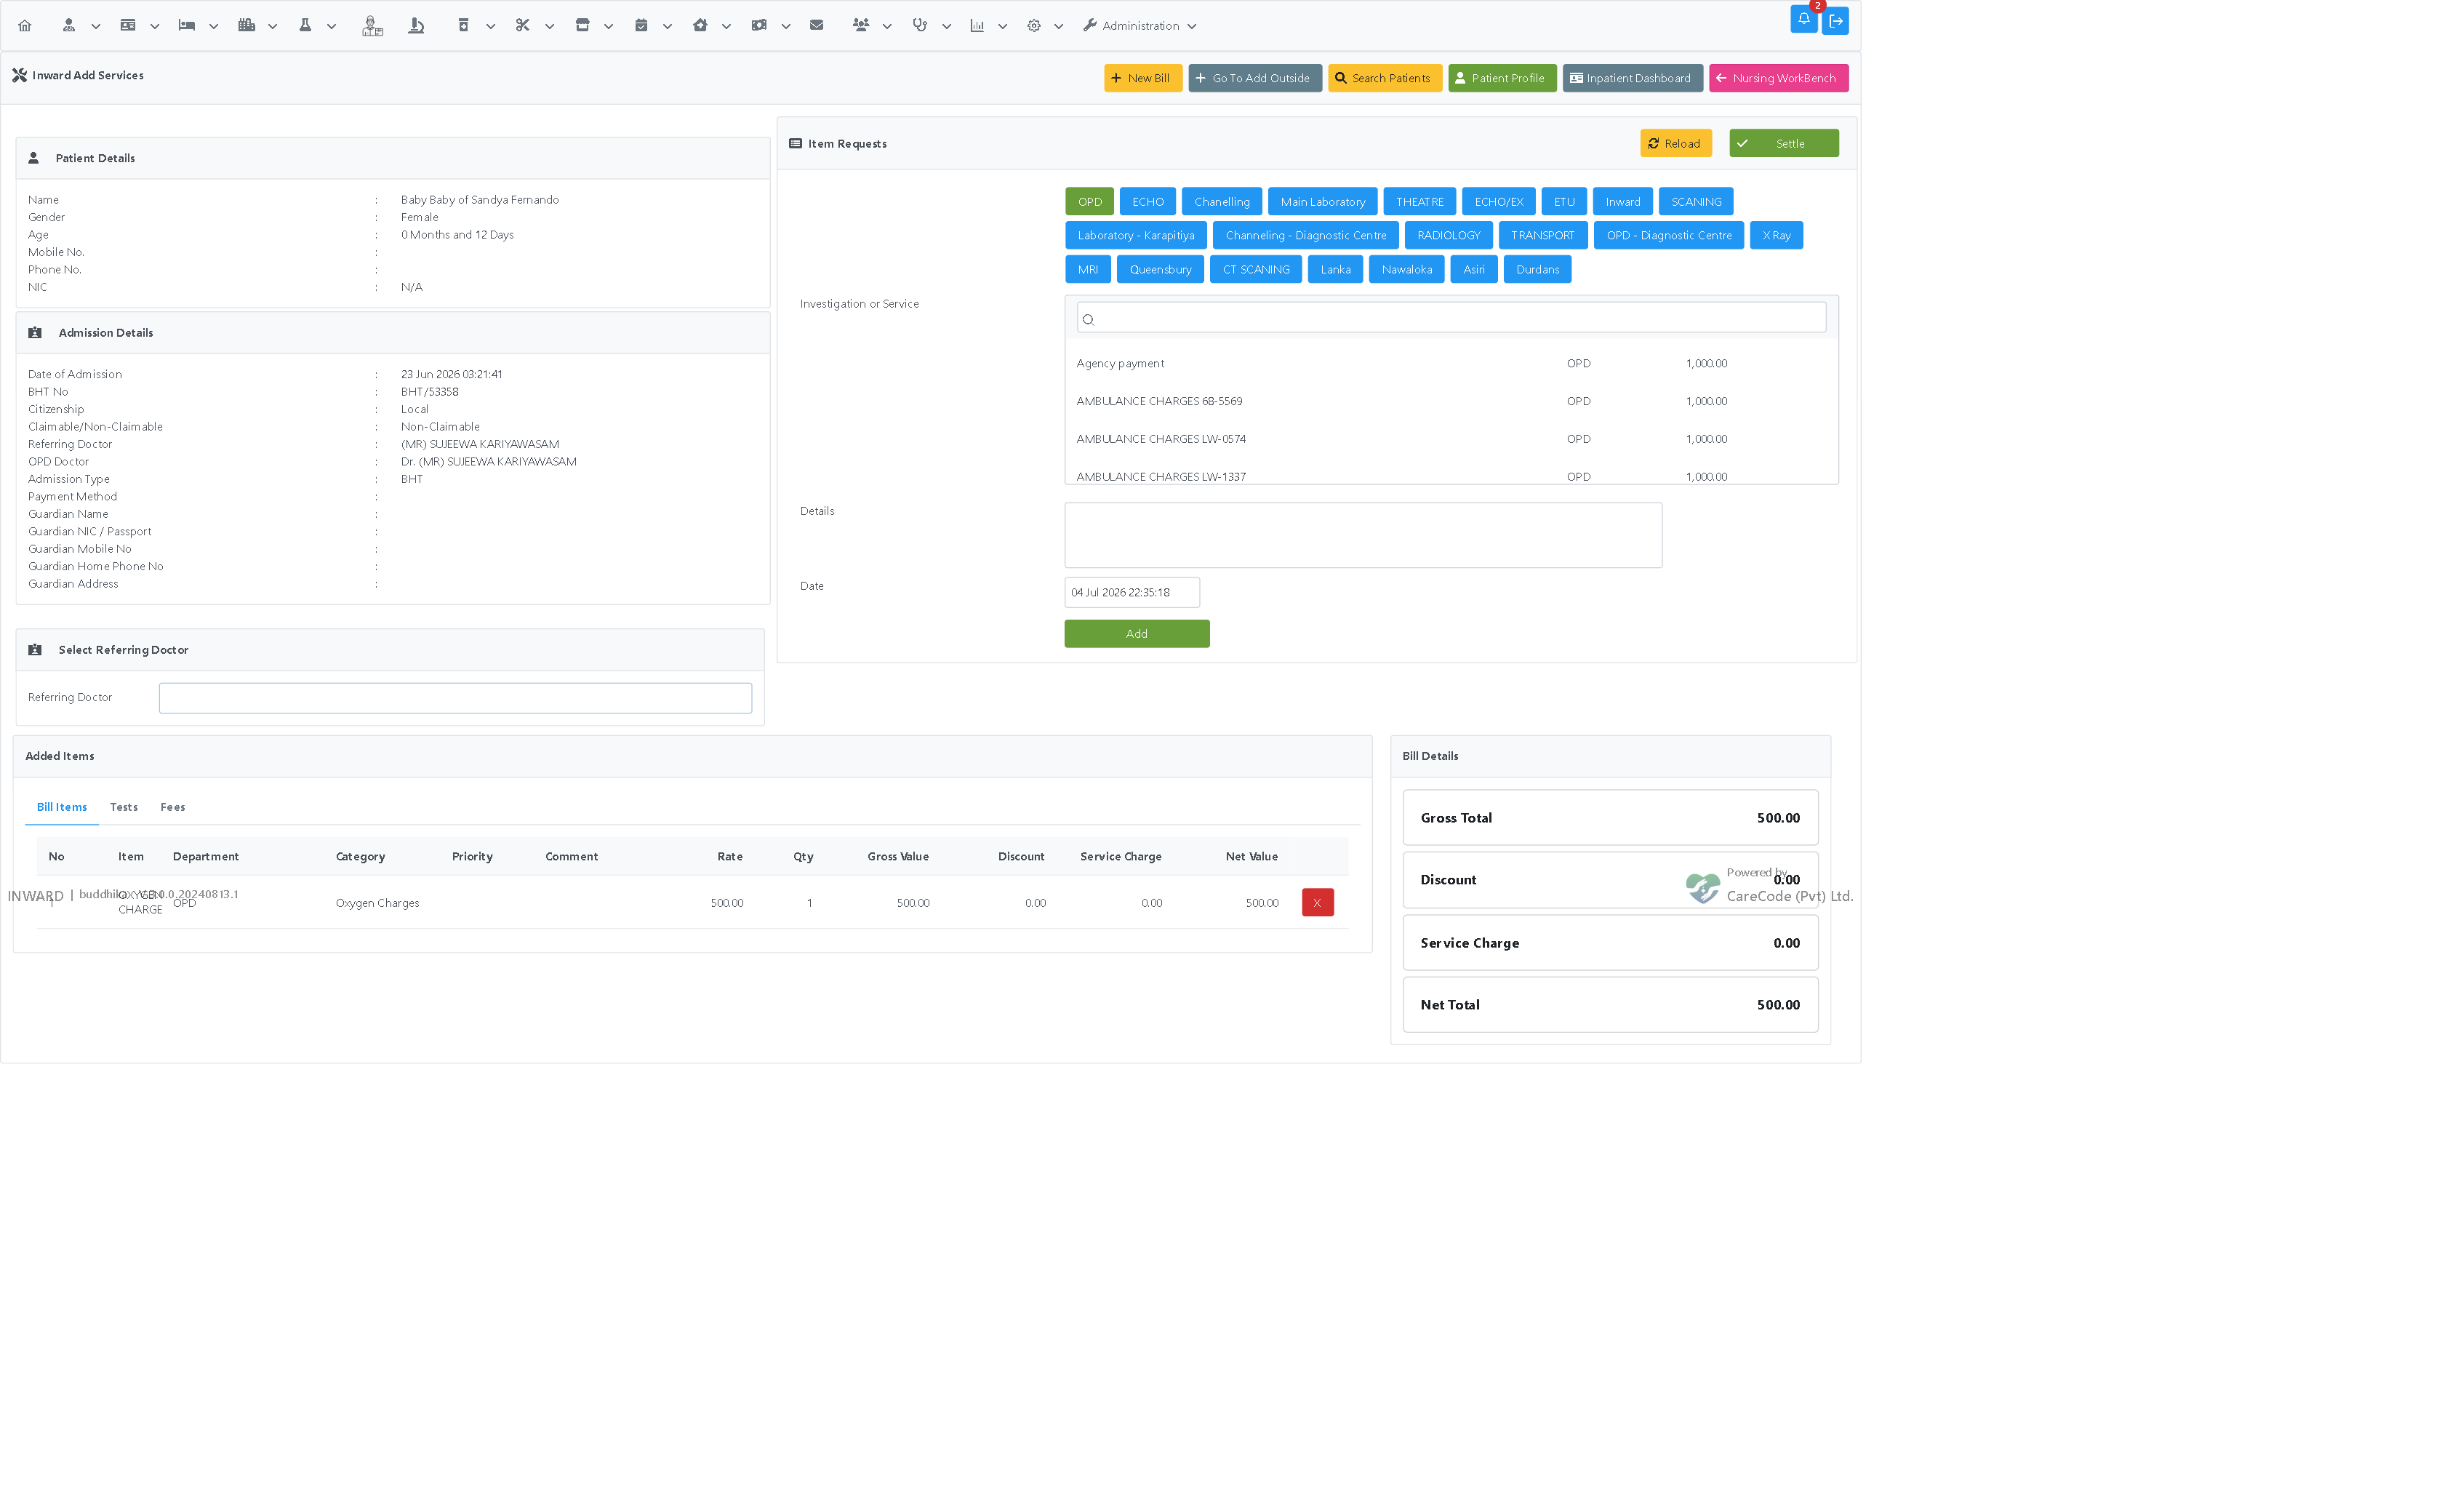Screen dimensions: 2463x1512
Task: Select the Laboratory - Karapitiya filter
Action: (x=1136, y=235)
